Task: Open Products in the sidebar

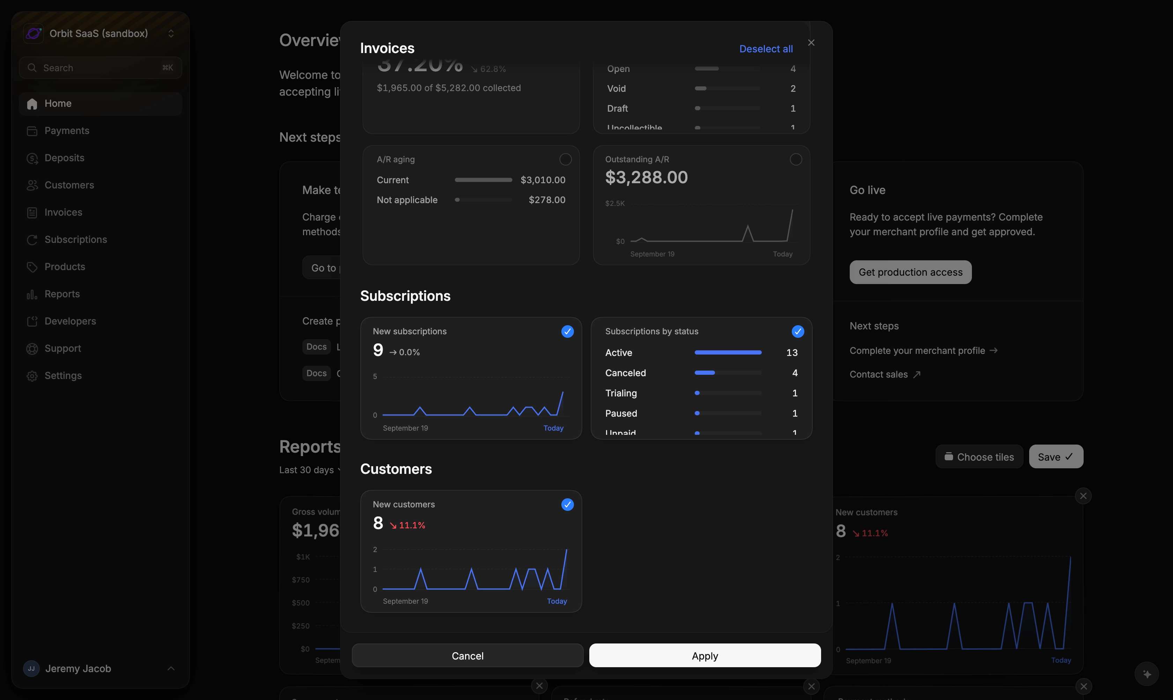Action: click(x=101, y=267)
